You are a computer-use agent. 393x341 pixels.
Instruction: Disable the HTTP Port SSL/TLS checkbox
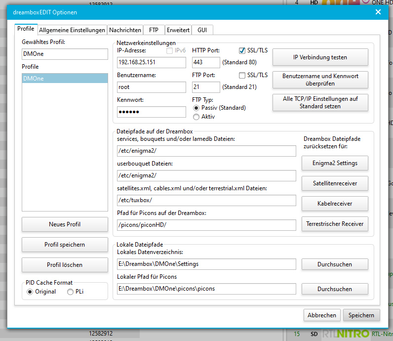tap(242, 50)
